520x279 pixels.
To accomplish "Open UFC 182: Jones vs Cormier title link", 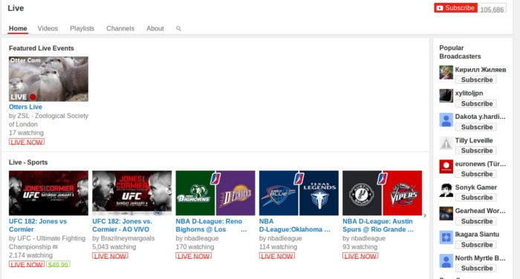I will (x=38, y=226).
